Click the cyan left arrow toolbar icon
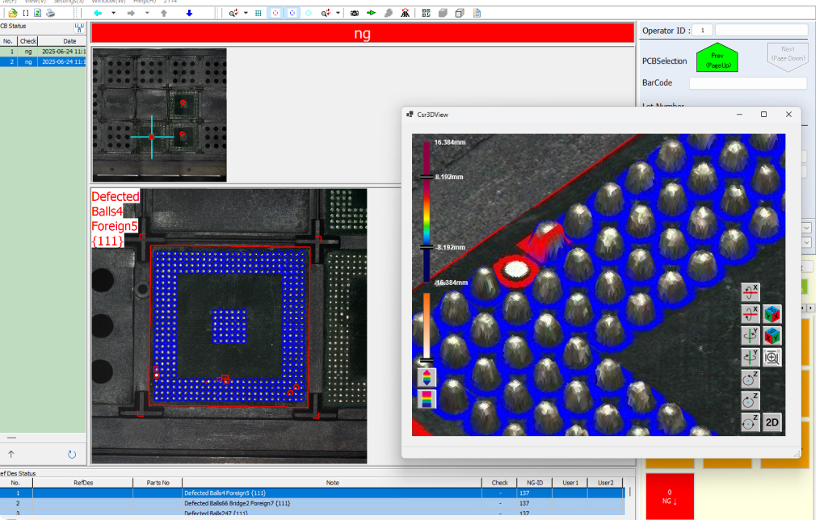Viewport: 824px width, 520px height. coord(98,14)
